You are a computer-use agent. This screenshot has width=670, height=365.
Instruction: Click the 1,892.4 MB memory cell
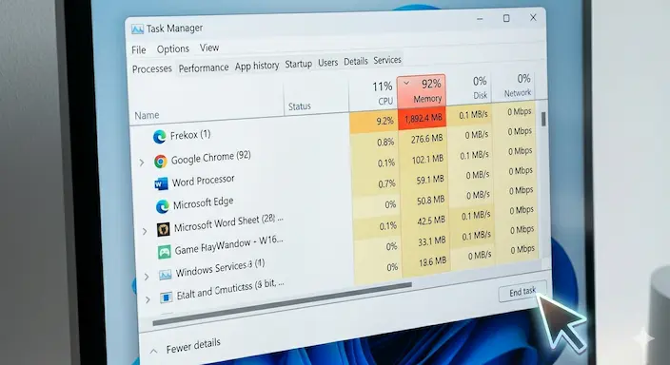[423, 118]
